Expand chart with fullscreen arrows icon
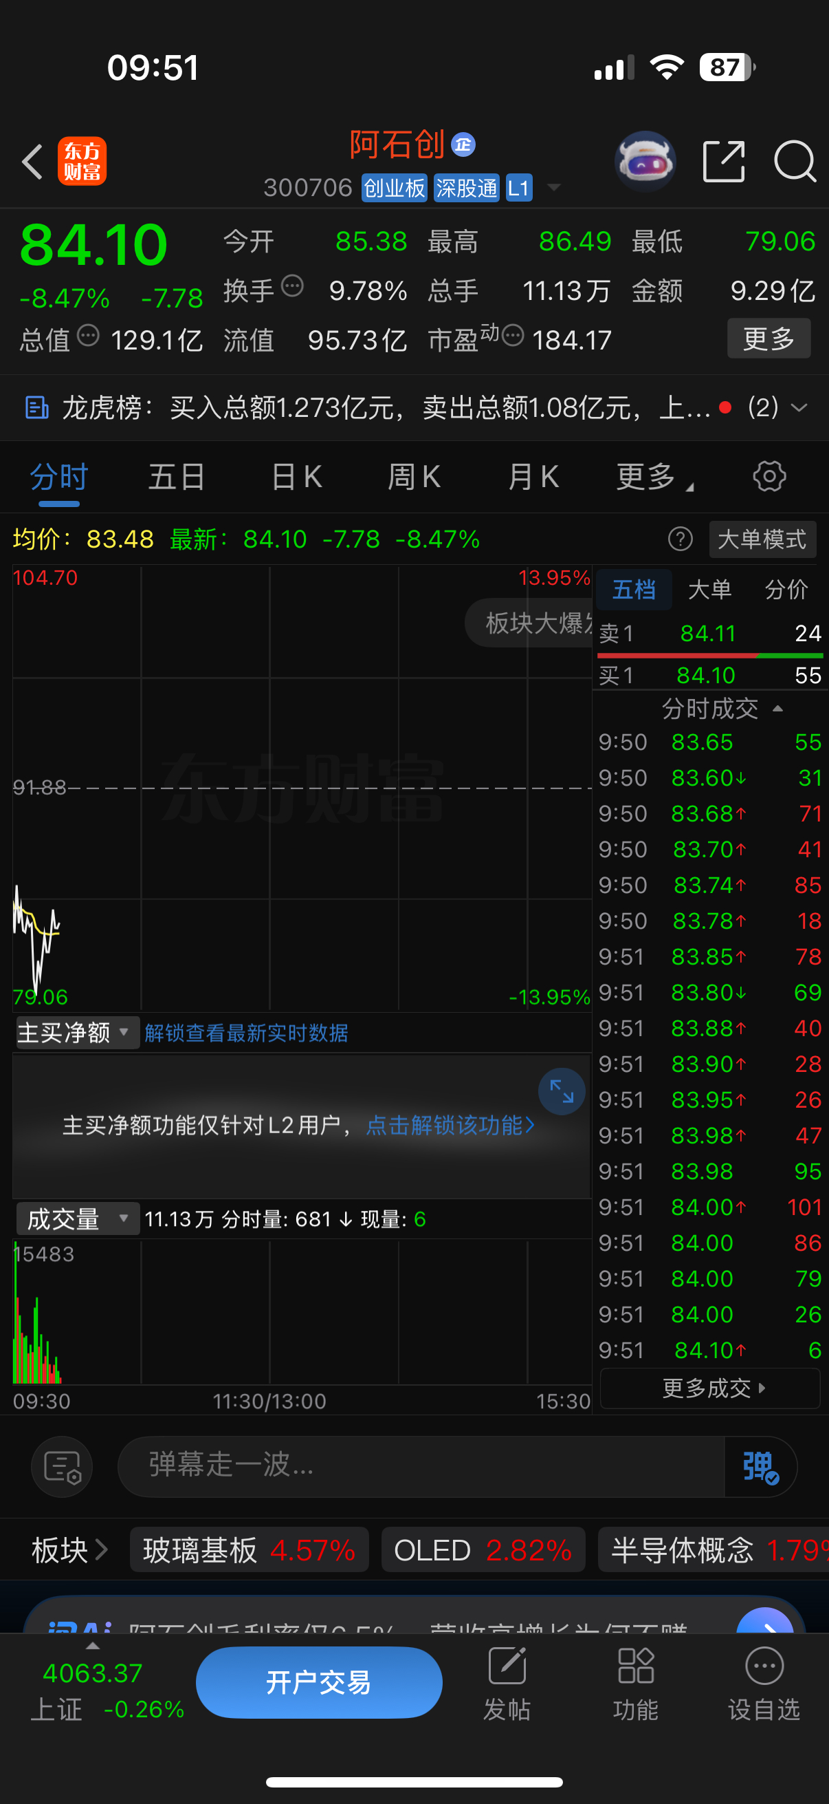This screenshot has width=829, height=1804. pos(561,1091)
